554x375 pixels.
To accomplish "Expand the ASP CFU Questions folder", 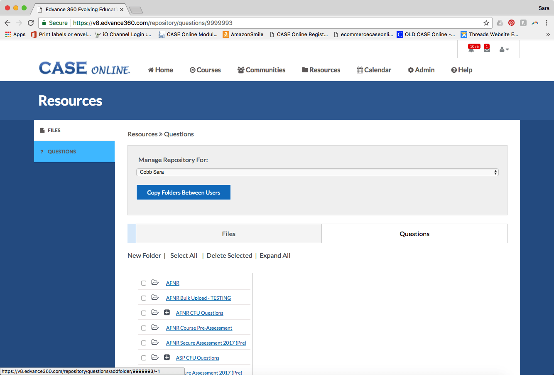I will click(x=167, y=358).
